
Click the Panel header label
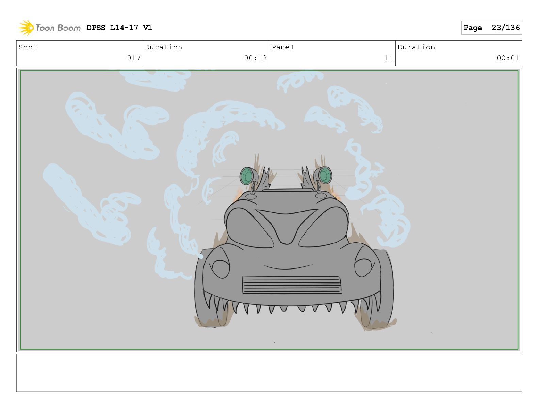point(282,47)
